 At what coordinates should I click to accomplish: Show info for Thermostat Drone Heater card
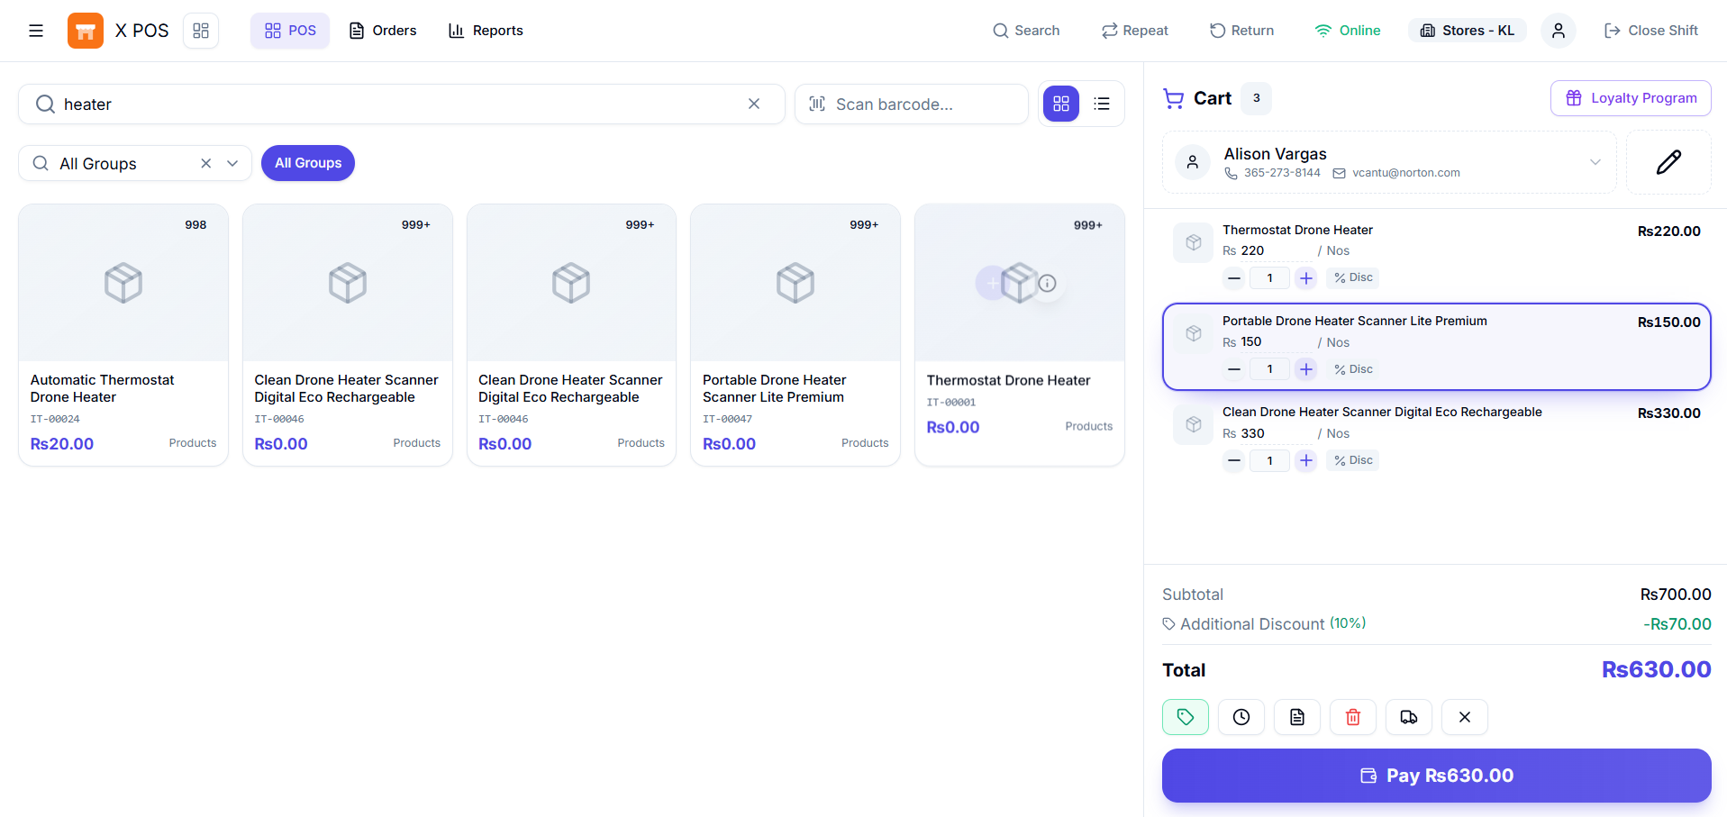tap(1047, 284)
